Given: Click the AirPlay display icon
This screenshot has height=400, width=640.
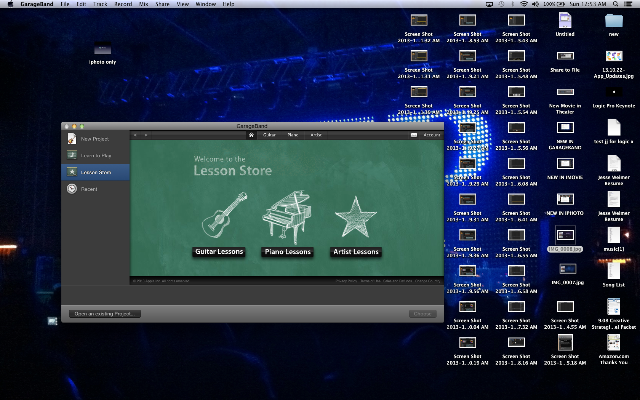Looking at the screenshot, I should (x=490, y=4).
